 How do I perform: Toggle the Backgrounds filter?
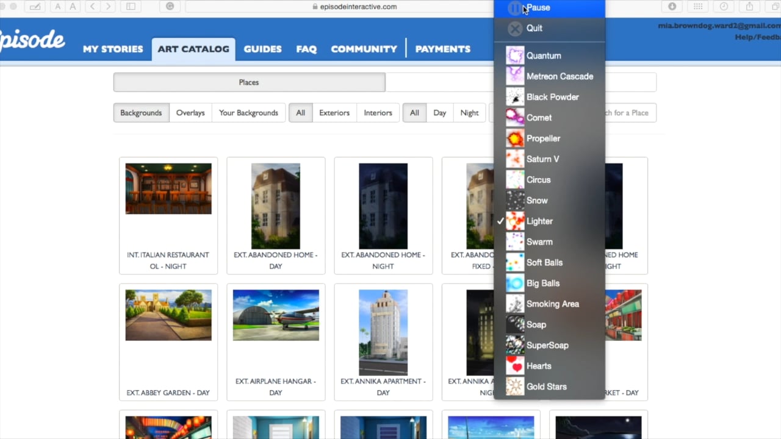[x=141, y=113]
